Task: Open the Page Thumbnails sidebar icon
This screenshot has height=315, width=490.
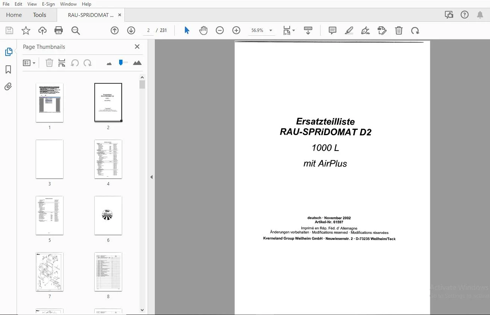Action: point(8,52)
